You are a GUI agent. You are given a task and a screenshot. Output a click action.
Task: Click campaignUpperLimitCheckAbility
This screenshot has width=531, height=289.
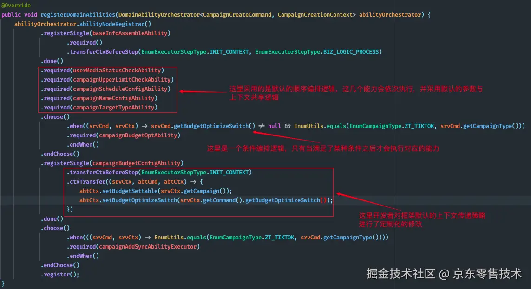(122, 80)
